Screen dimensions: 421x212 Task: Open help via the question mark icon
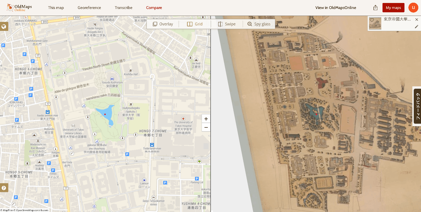pos(4,188)
